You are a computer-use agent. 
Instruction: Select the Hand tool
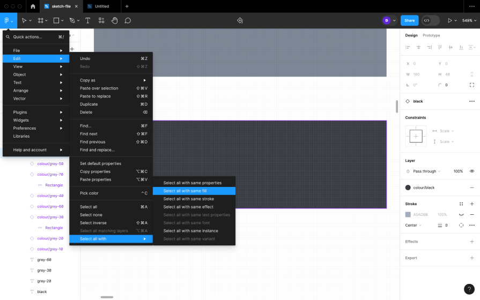(x=115, y=20)
